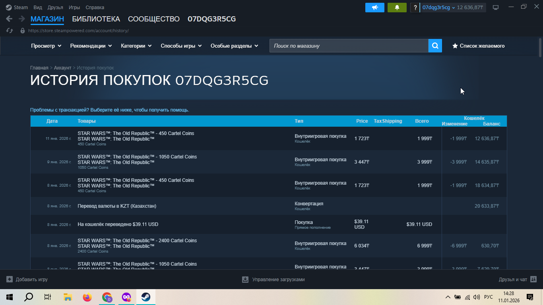
Task: Click the Chrome taskbar icon
Action: [107, 297]
